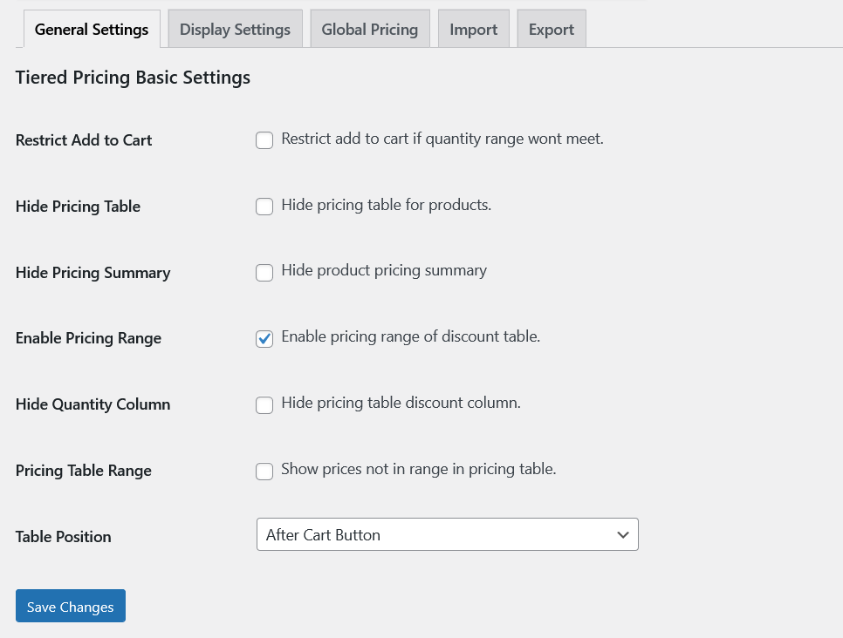
Task: Switch to the Display Settings tab
Action: [235, 30]
